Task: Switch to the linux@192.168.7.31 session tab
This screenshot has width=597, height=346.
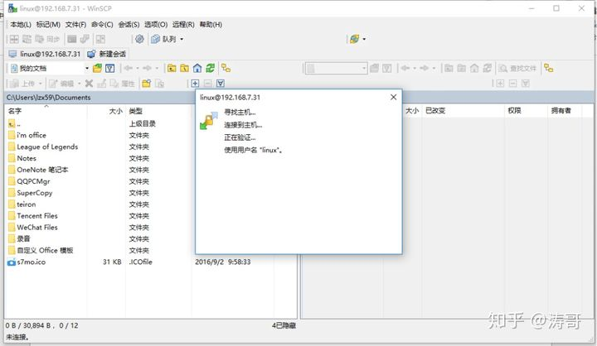Action: [x=45, y=54]
